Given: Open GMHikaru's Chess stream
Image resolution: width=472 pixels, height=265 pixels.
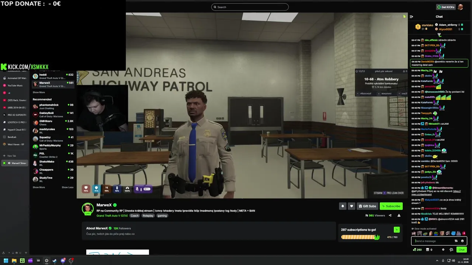Looking at the screenshot, I should (x=53, y=123).
